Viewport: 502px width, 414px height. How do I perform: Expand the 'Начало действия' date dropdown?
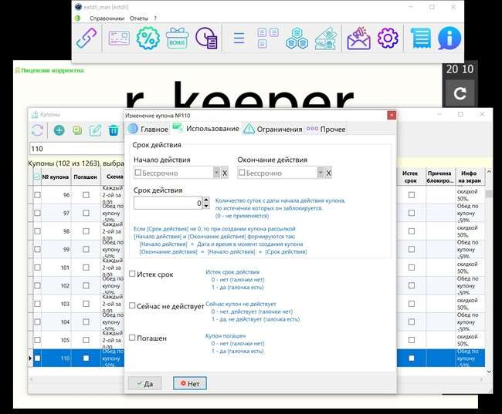[x=214, y=173]
